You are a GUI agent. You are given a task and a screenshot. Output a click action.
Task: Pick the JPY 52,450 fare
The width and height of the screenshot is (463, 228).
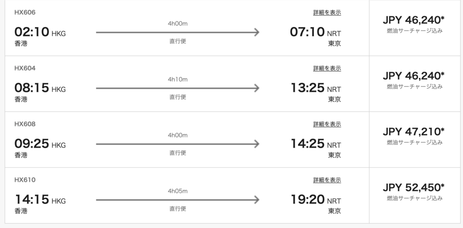[414, 188]
